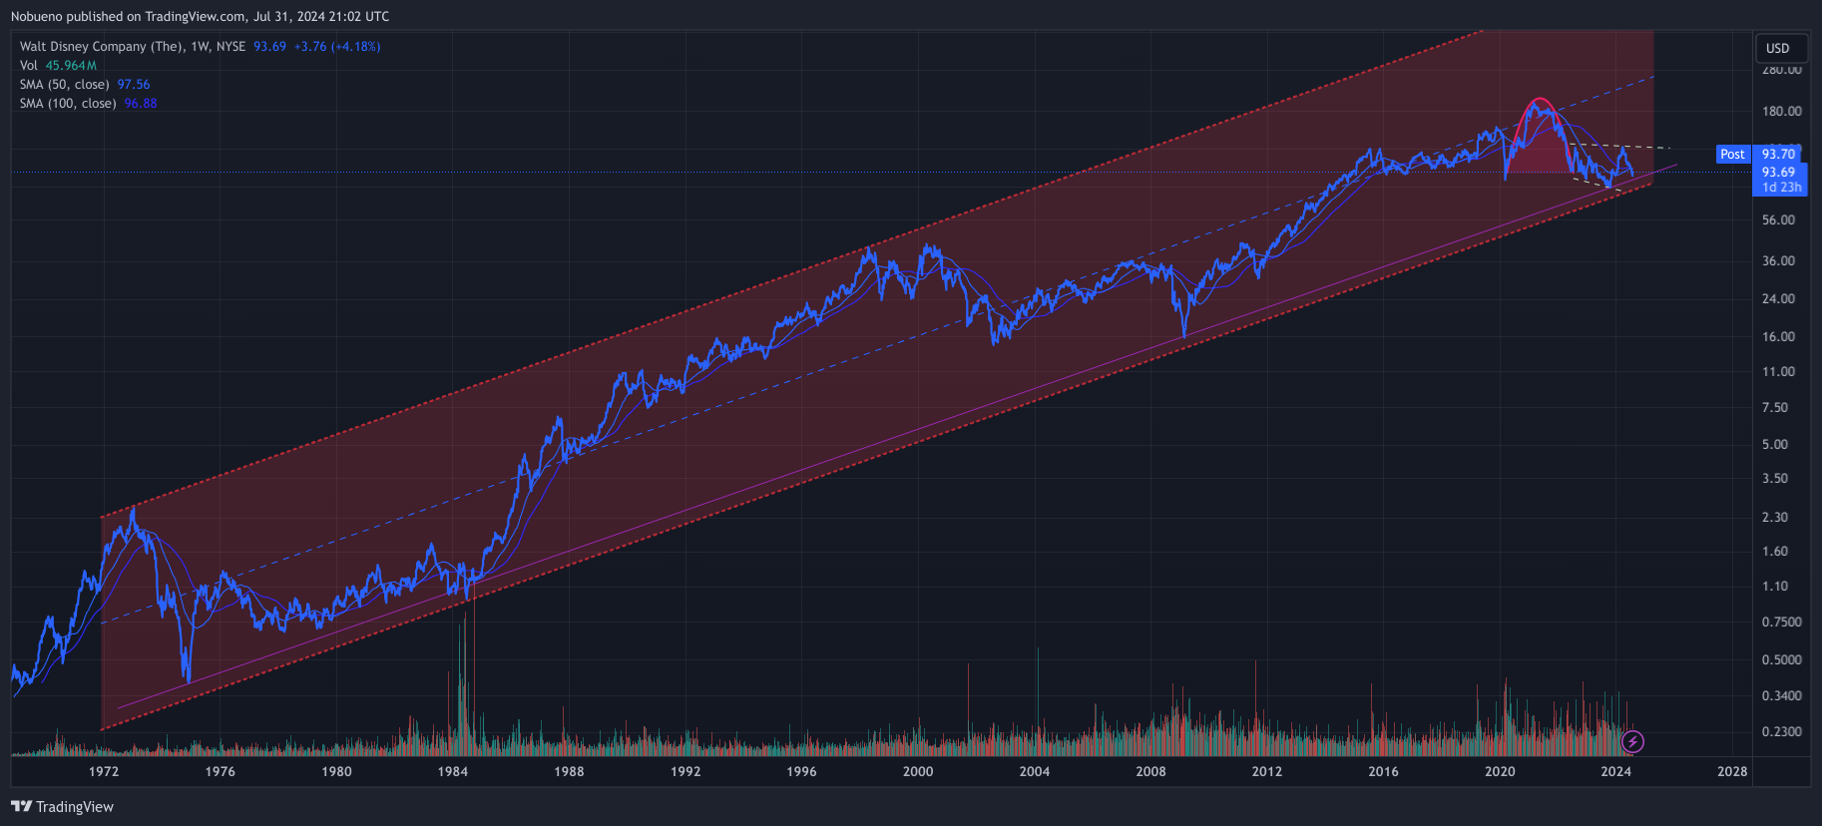Click the 97.56 SMA value

[x=134, y=84]
